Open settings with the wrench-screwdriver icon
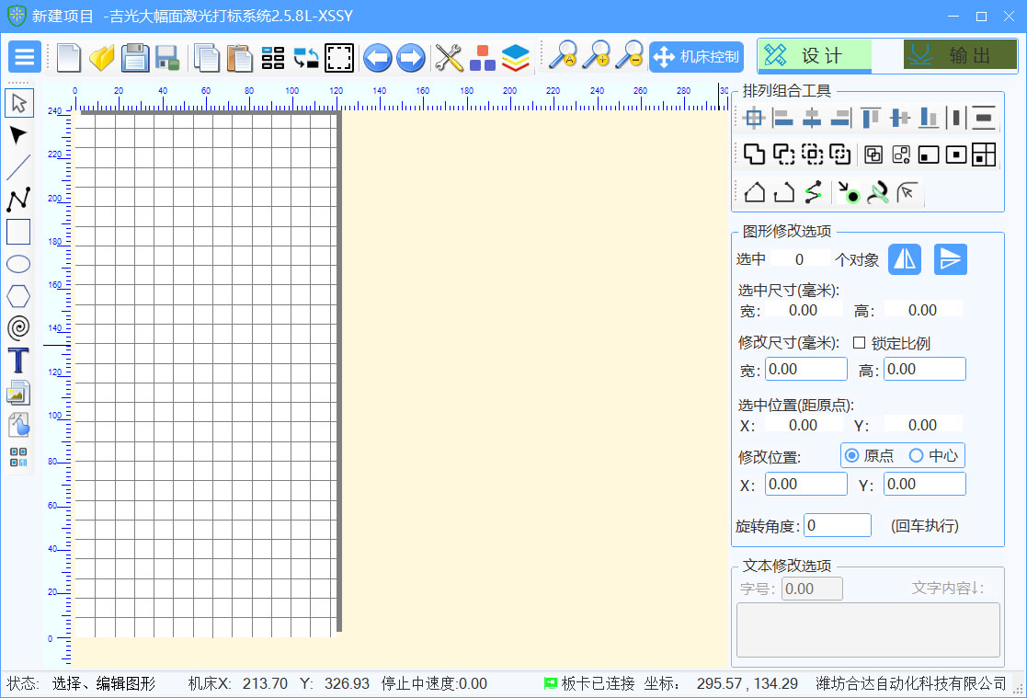1027x698 pixels. 449,57
